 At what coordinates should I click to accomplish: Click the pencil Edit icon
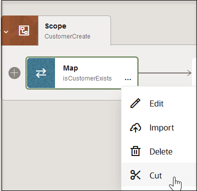135,103
